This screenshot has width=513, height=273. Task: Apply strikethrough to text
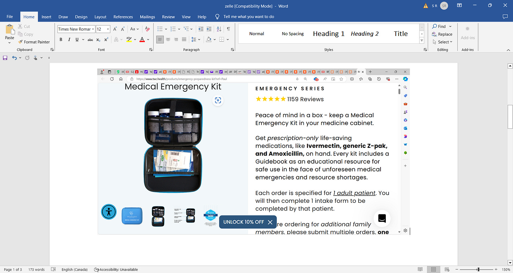coord(90,40)
